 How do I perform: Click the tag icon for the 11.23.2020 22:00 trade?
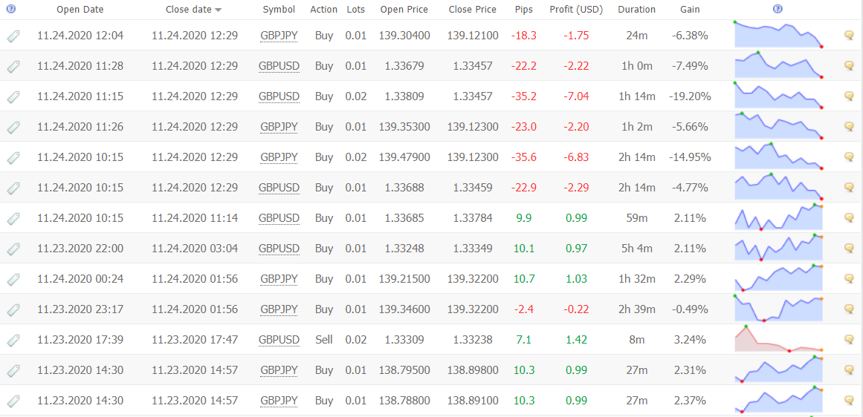coord(13,249)
